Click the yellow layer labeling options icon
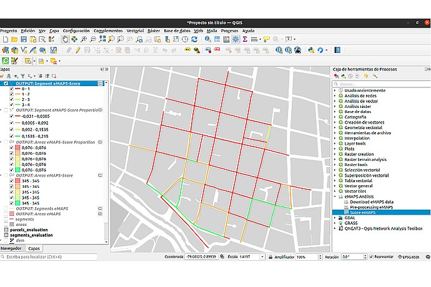 pos(187,51)
